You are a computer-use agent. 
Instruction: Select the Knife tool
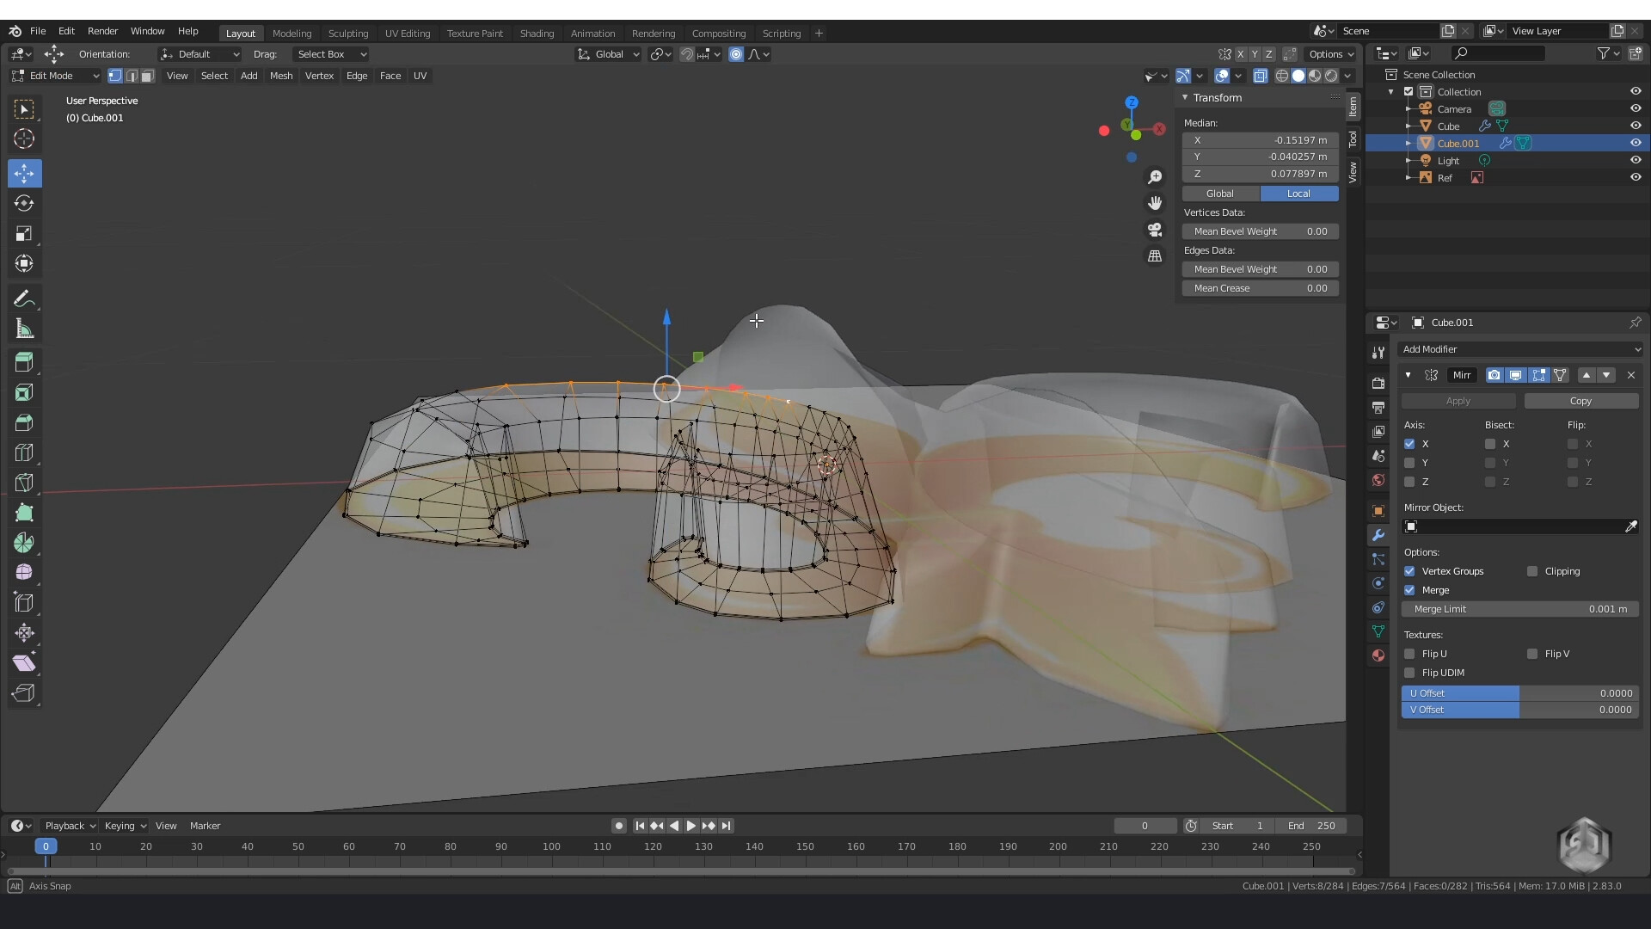(x=24, y=483)
